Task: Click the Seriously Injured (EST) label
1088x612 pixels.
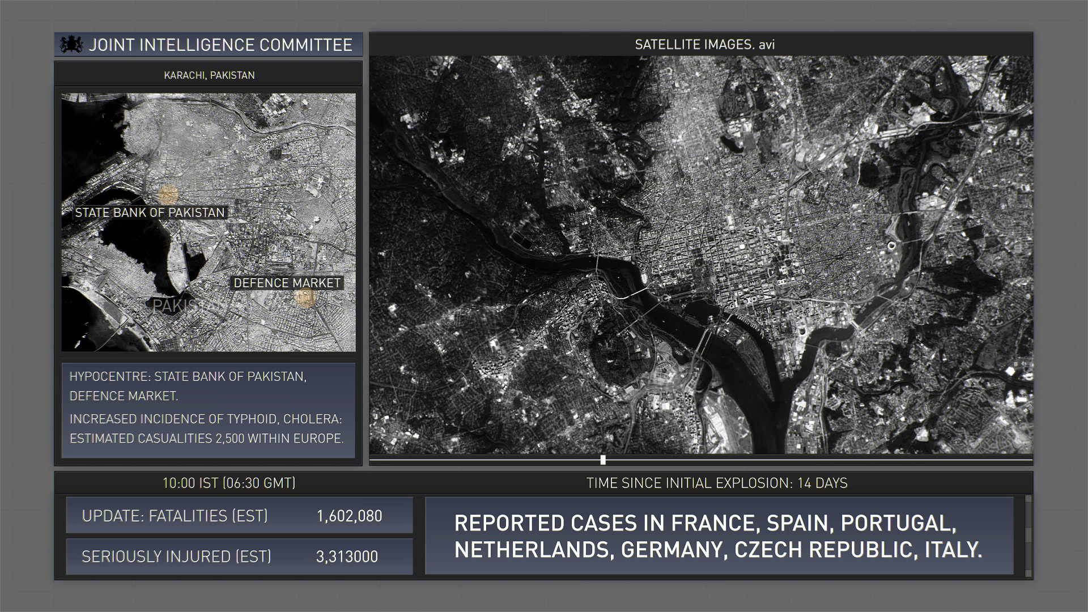Action: [x=176, y=556]
